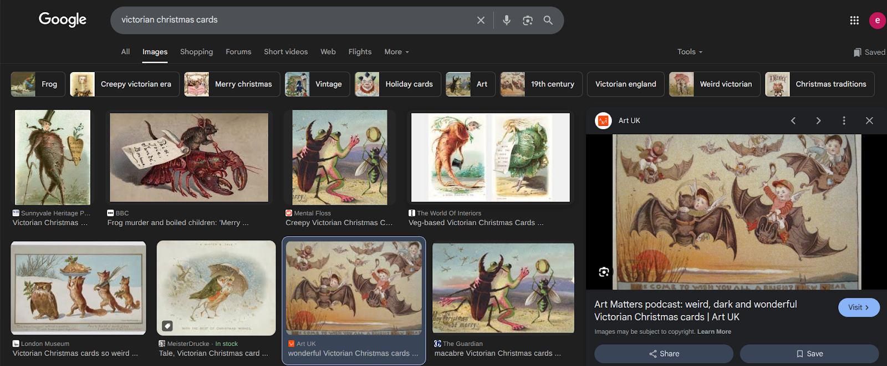The image size is (887, 366).
Task: Open the Google apps grid
Action: pyautogui.click(x=854, y=20)
